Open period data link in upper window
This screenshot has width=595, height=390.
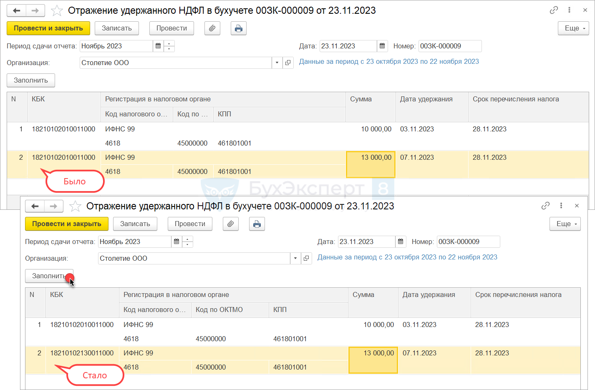pyautogui.click(x=389, y=62)
